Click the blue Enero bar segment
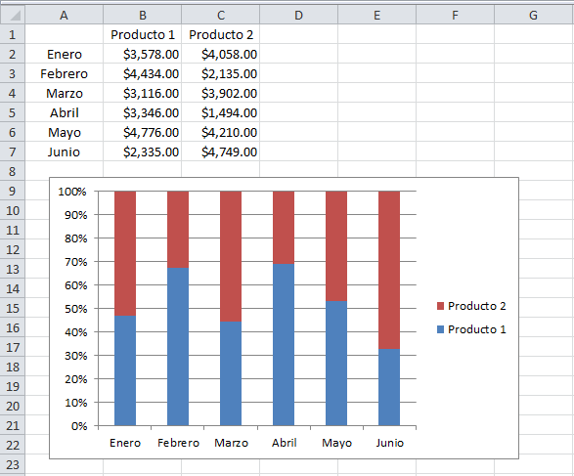This screenshot has width=574, height=476. (x=125, y=370)
